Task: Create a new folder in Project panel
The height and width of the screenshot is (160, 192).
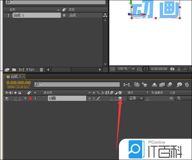Action: tap(14, 70)
